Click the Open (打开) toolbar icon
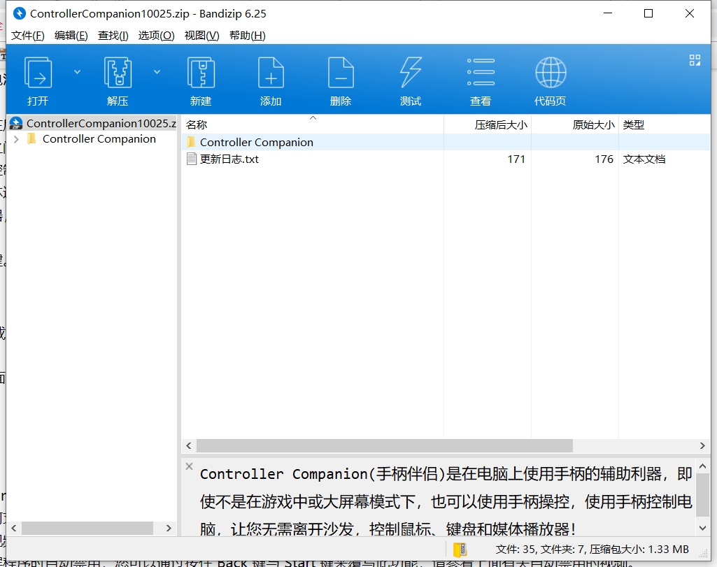This screenshot has width=717, height=567. click(x=38, y=73)
